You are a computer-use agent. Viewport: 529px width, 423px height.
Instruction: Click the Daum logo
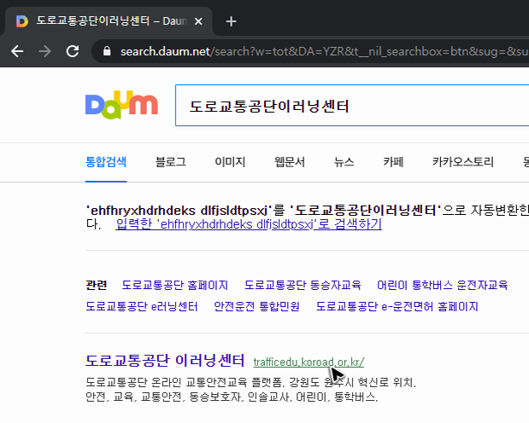[x=122, y=104]
